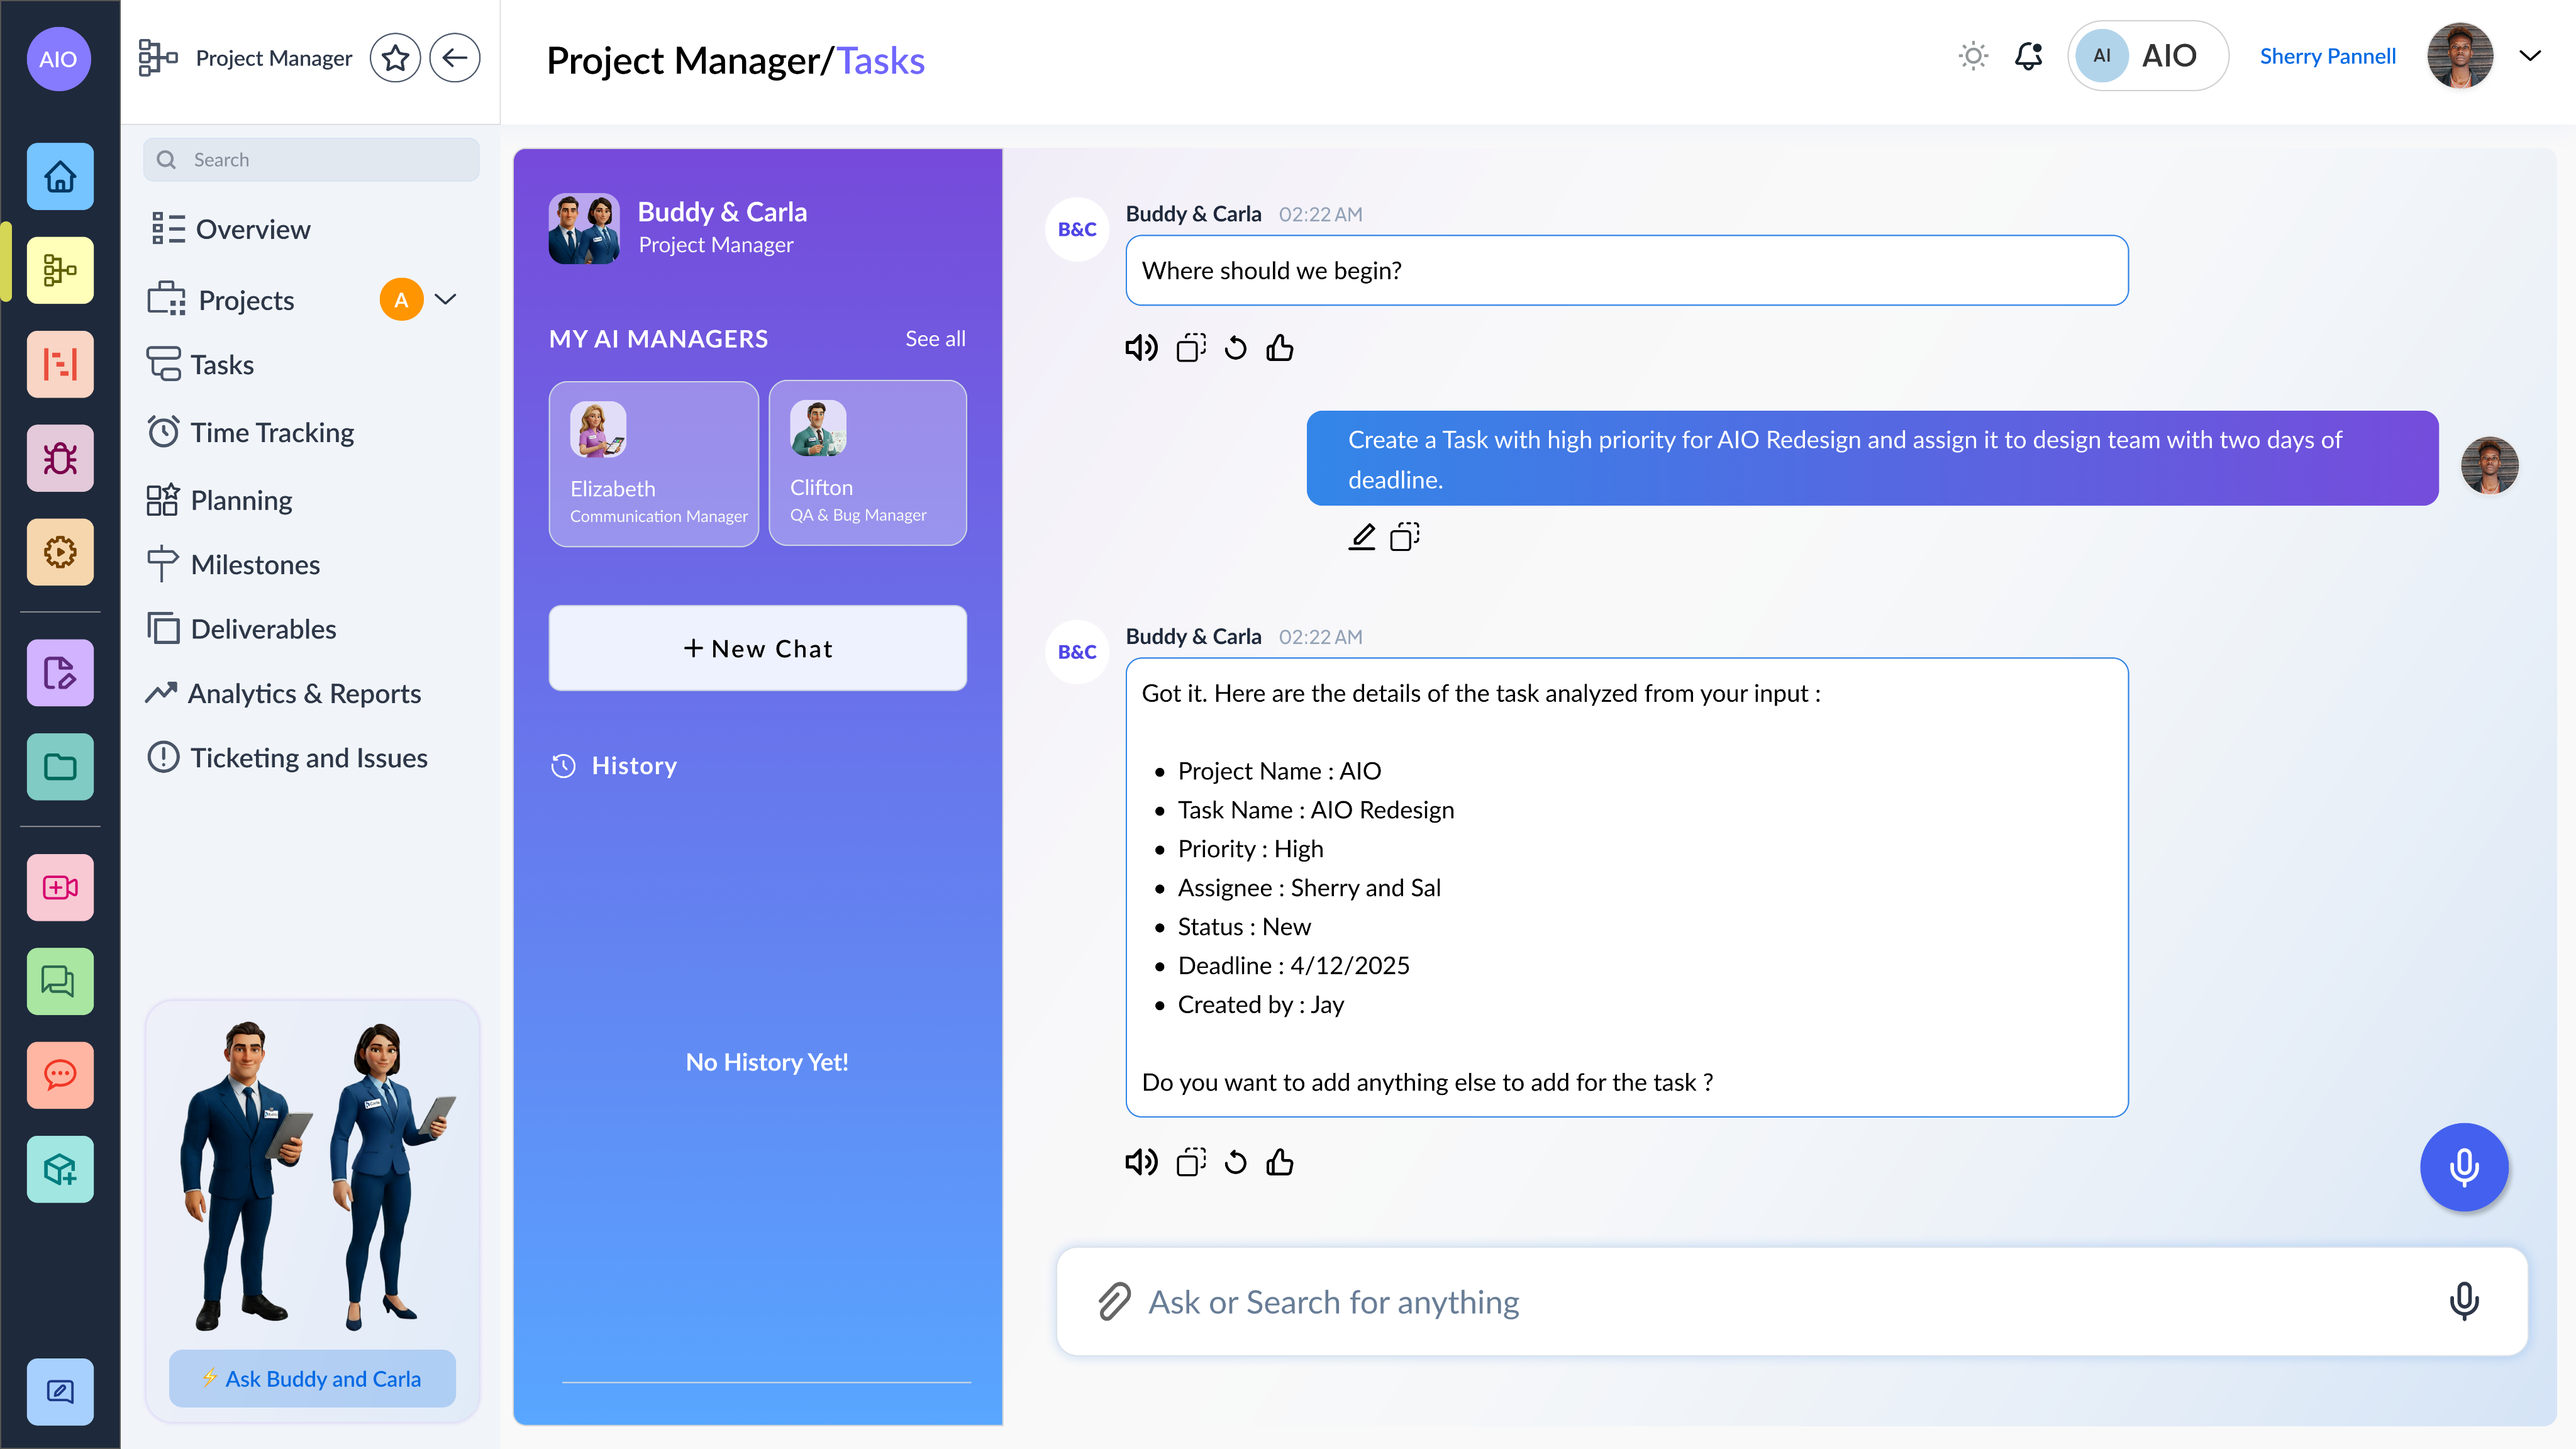Select the Clifton QA & Bug Manager card
This screenshot has height=1449, width=2576.
pyautogui.click(x=867, y=463)
